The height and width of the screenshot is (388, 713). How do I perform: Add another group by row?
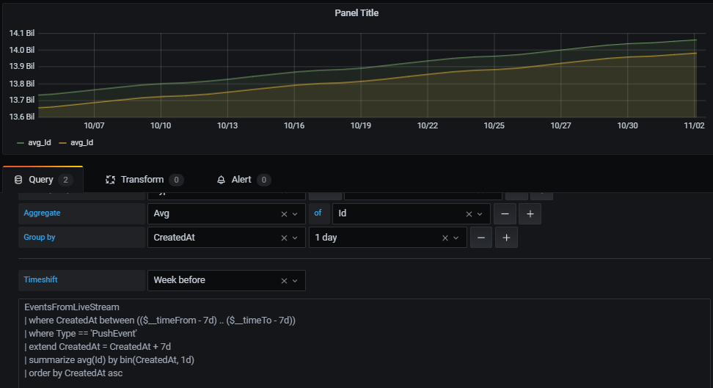[507, 238]
